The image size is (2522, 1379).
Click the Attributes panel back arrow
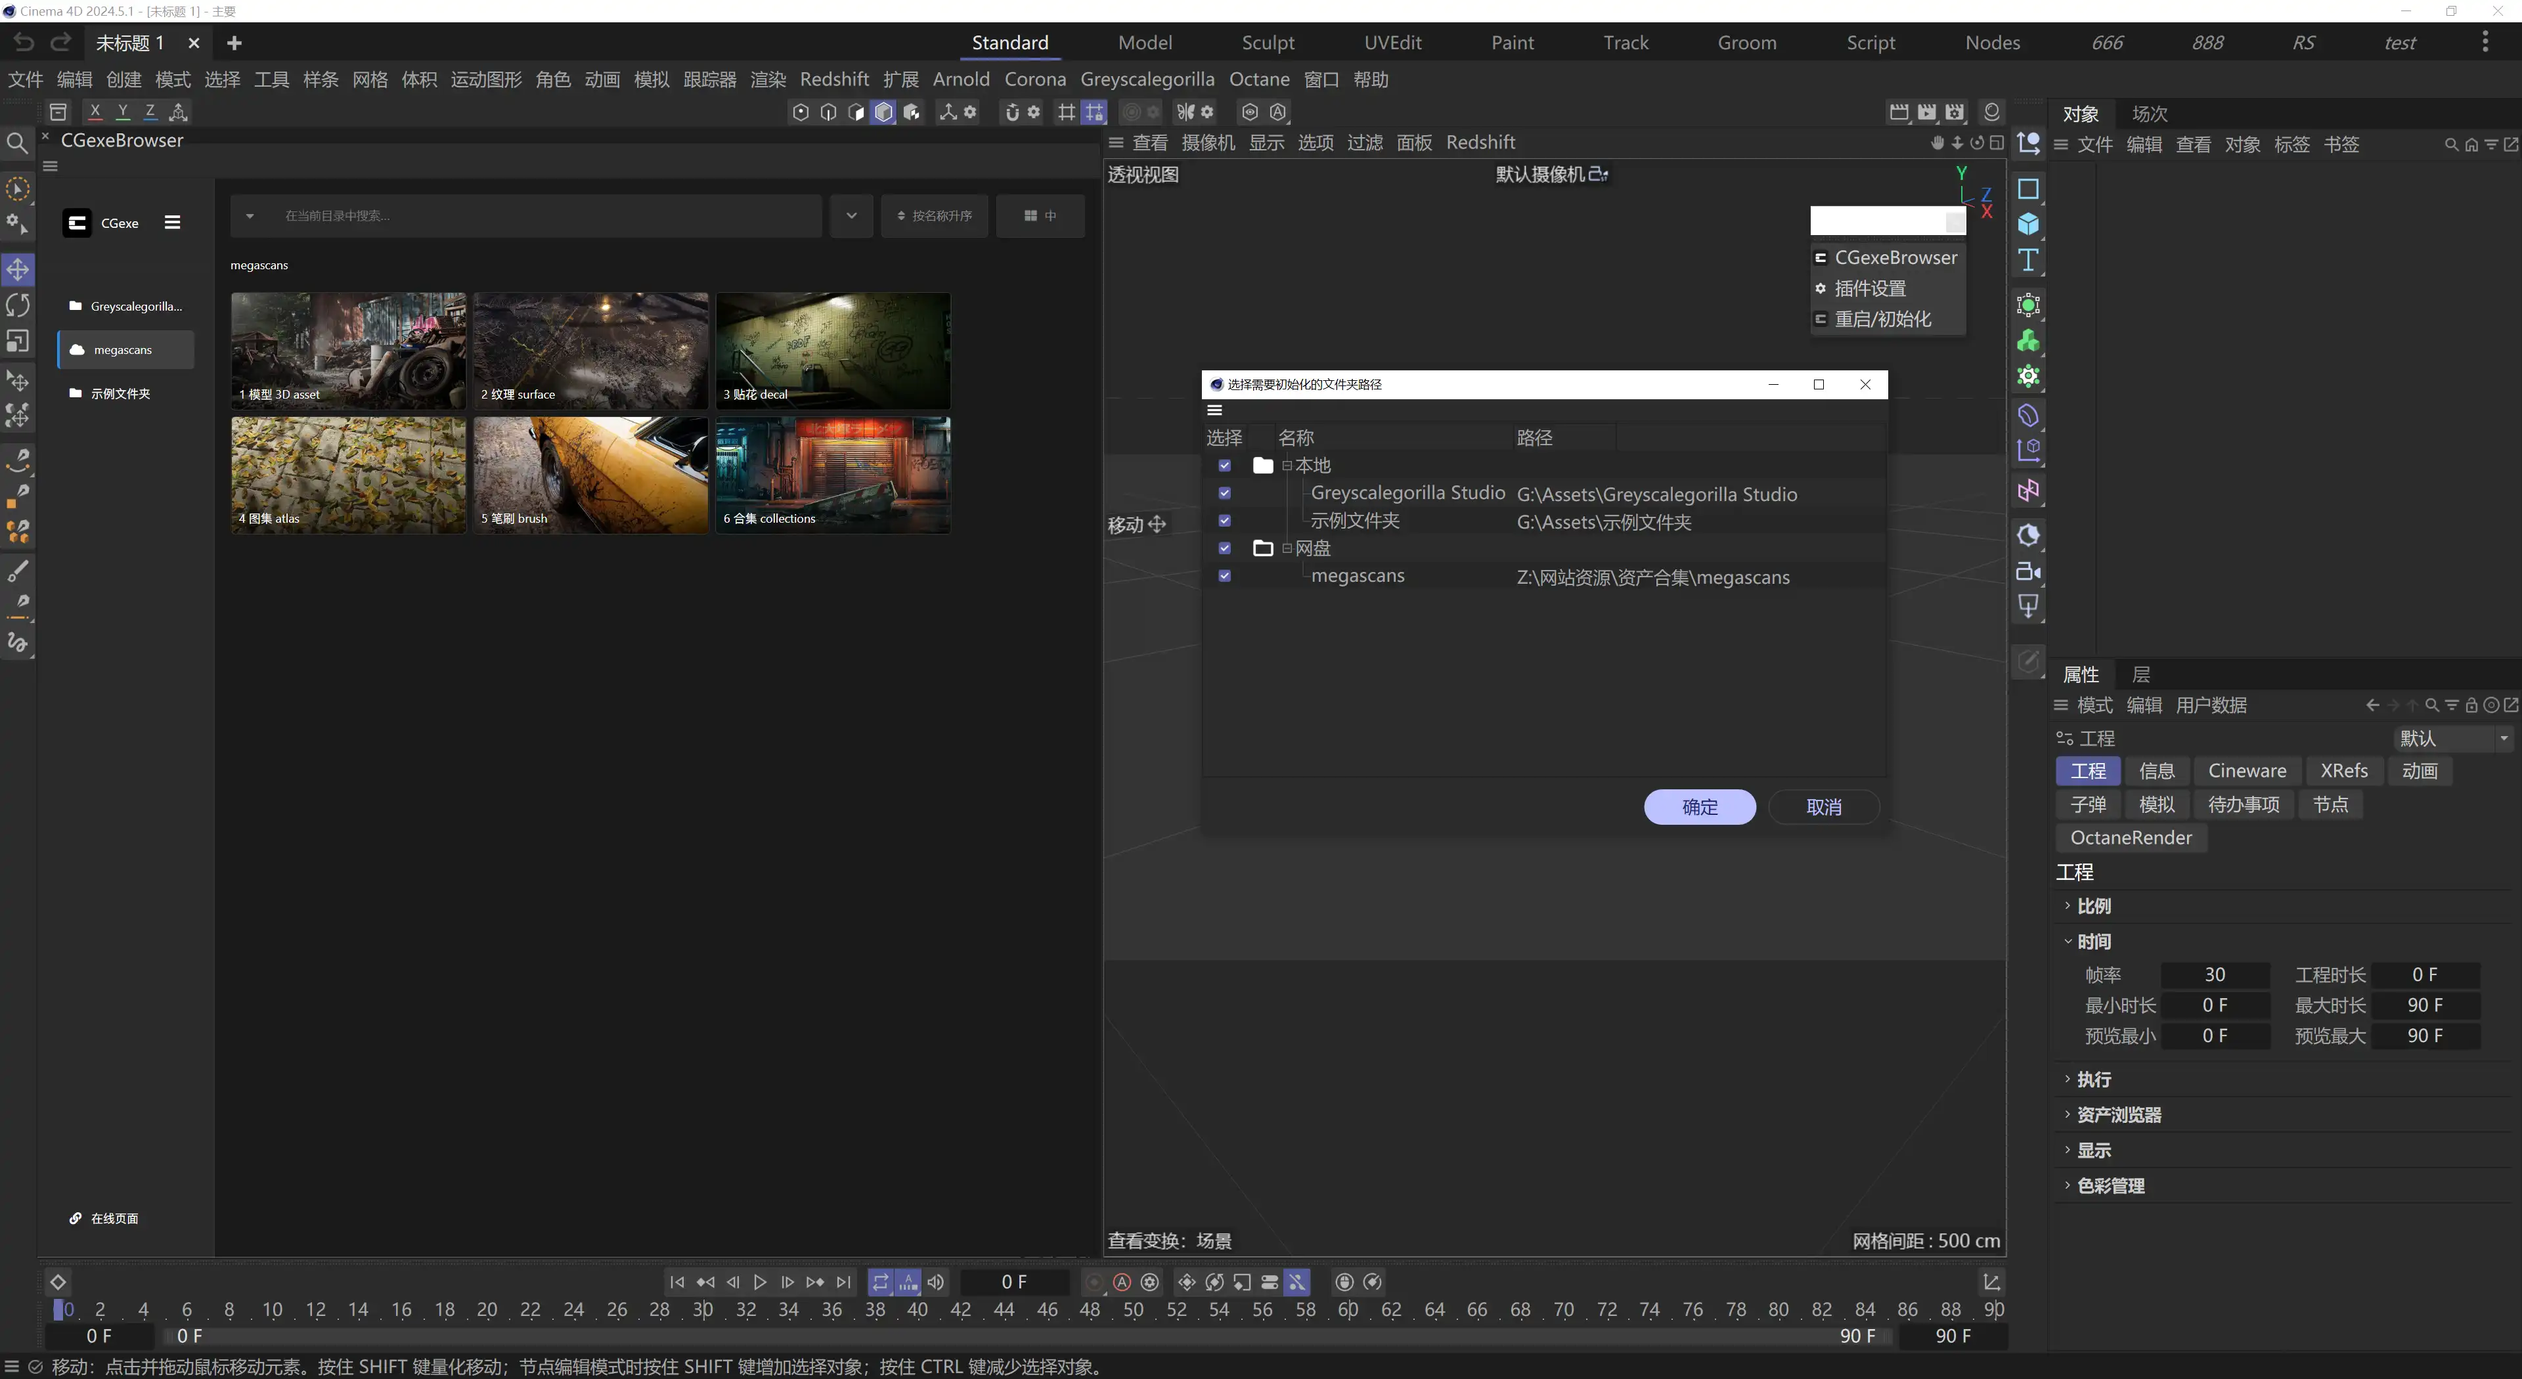pos(2371,705)
